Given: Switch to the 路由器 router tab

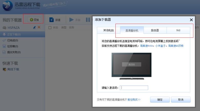Looking at the screenshot, I should coord(155,30).
